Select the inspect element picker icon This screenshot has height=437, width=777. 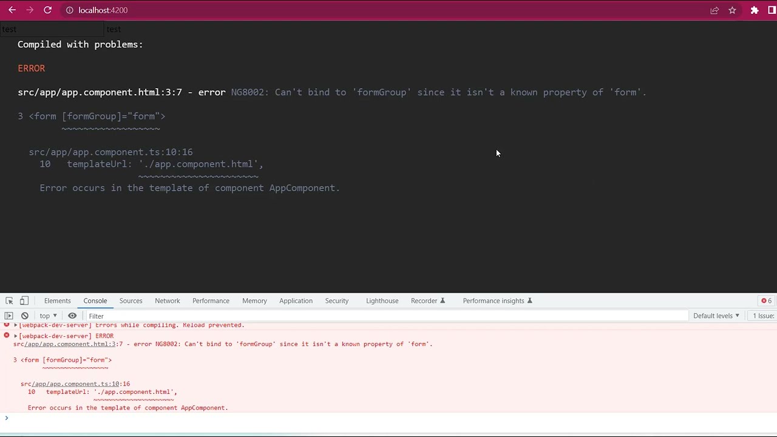9,301
